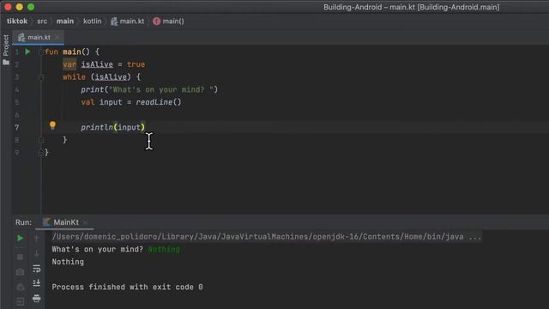
Task: Open the Project tool window folder icon
Action: [x=6, y=63]
